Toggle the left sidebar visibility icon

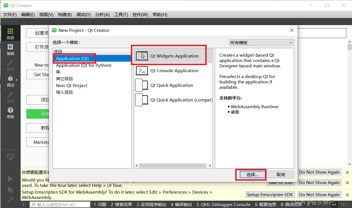point(25,204)
